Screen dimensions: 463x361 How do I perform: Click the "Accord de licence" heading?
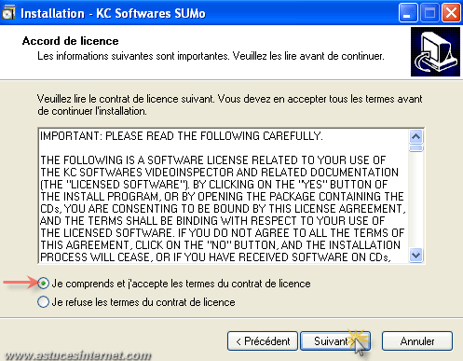coord(70,41)
